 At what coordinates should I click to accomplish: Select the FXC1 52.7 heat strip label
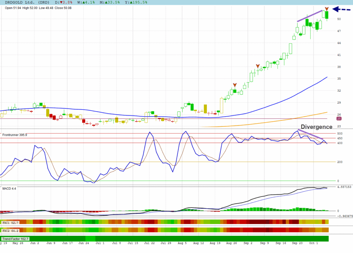[x=10, y=223]
